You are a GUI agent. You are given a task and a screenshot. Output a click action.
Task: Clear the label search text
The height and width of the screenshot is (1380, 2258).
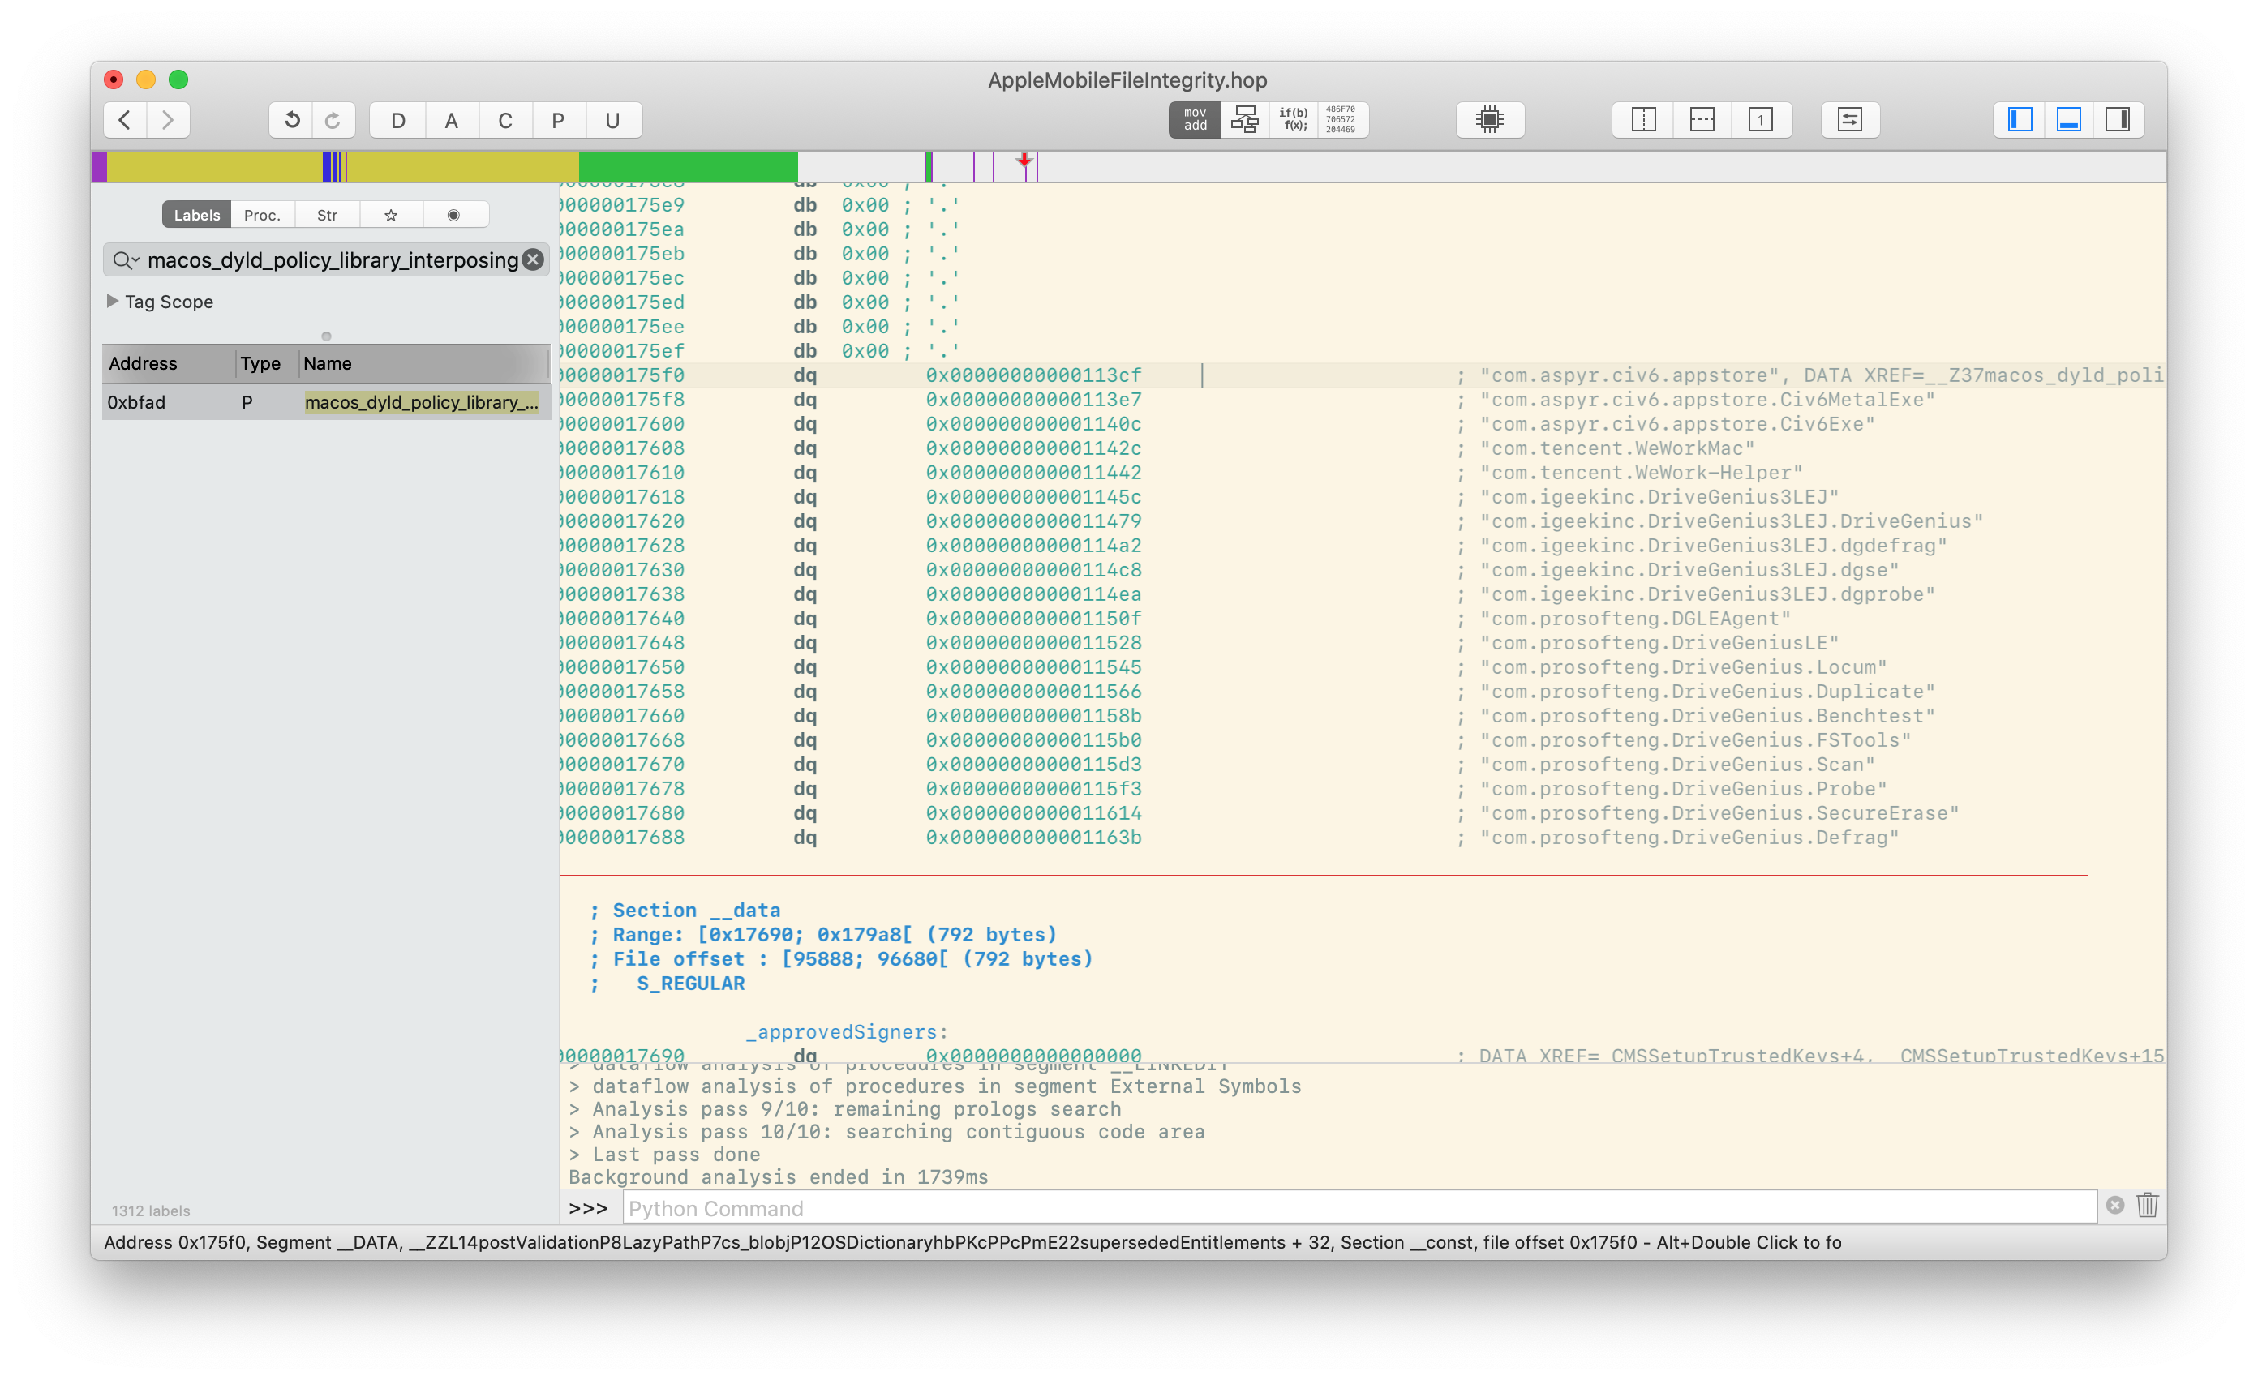pyautogui.click(x=532, y=260)
